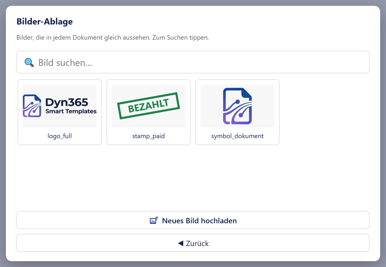Screen dimensions: 386x267
Task: Click the upload image icon
Action: (154, 220)
